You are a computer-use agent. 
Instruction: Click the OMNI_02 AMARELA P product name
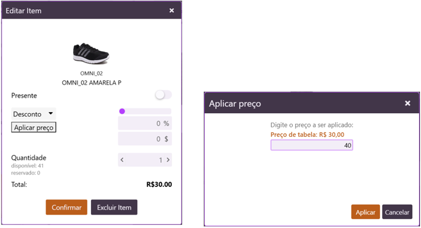[x=91, y=82]
